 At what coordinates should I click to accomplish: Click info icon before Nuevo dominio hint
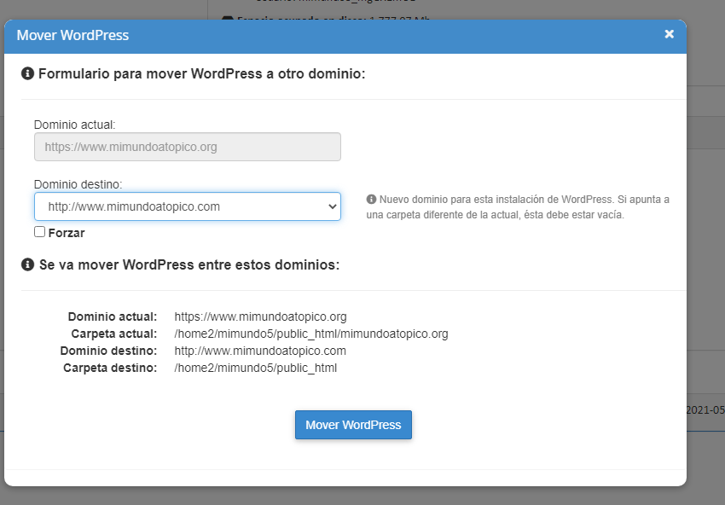371,200
